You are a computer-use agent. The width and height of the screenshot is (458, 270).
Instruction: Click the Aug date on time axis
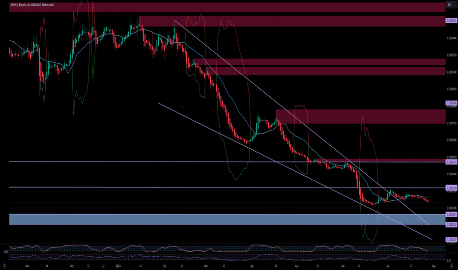point(433,266)
